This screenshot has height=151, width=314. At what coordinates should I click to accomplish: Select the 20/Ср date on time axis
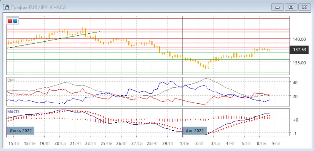[60, 144]
